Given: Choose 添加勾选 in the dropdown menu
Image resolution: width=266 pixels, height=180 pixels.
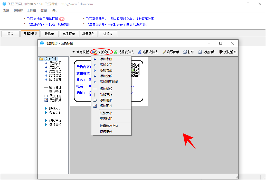Looking at the screenshot, I should [x=111, y=70].
